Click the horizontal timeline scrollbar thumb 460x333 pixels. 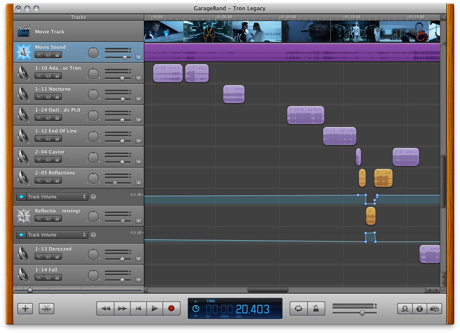pyautogui.click(x=268, y=290)
